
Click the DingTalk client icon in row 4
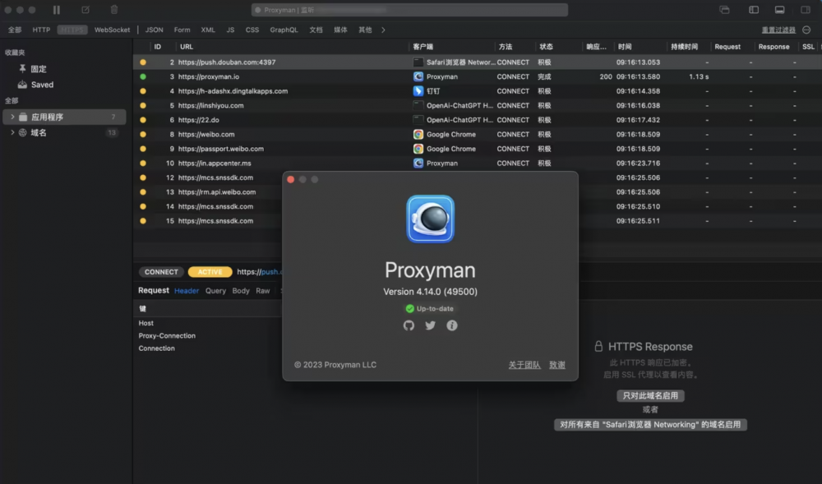(x=418, y=91)
